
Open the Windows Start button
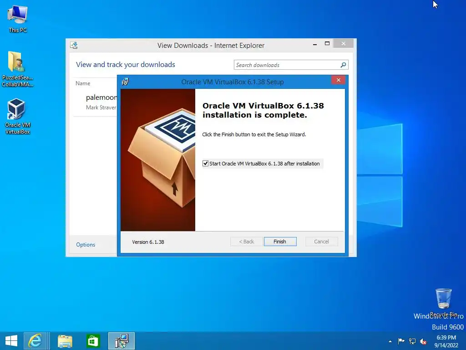click(x=11, y=341)
